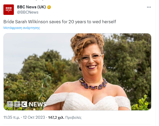Translate post via Μετάφραση ανάρτησης

pos(22,28)
